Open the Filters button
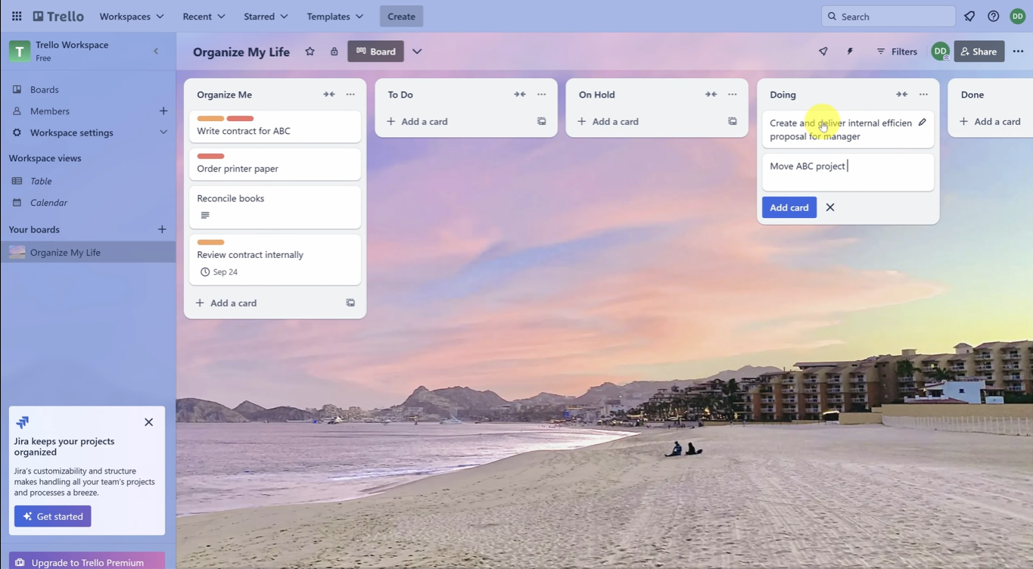 897,51
